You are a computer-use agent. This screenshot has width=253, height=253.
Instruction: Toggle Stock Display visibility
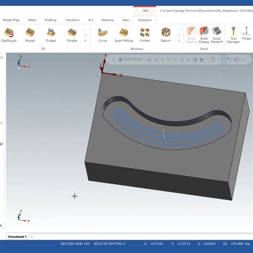click(204, 35)
